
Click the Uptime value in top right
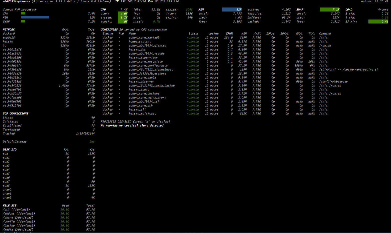coord(375,1)
